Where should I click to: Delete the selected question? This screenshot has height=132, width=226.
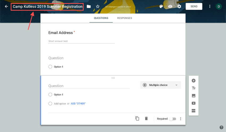coord(146,118)
